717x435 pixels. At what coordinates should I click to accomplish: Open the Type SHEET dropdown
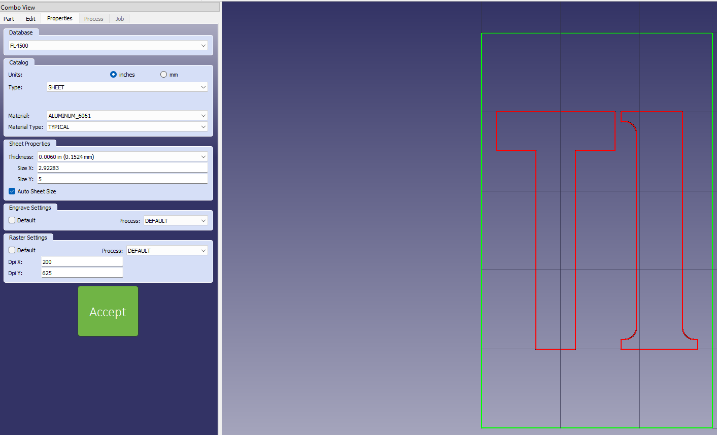point(127,87)
